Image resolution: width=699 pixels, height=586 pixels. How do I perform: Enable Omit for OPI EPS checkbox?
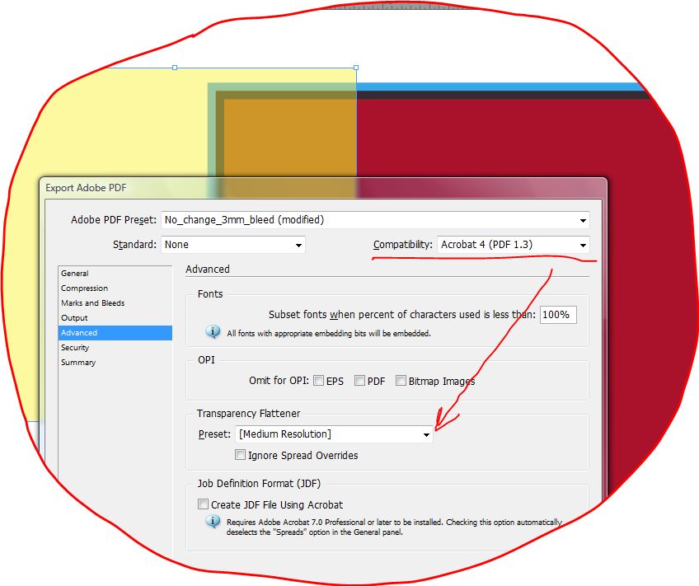coord(318,381)
